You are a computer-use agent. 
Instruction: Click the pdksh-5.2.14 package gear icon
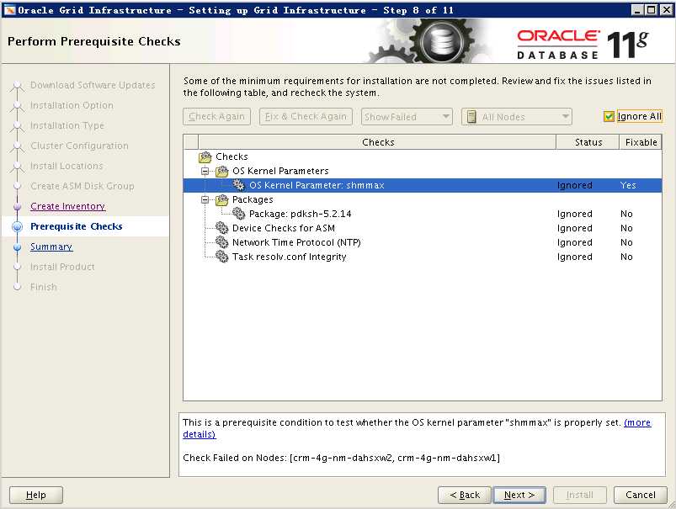pyautogui.click(x=239, y=214)
